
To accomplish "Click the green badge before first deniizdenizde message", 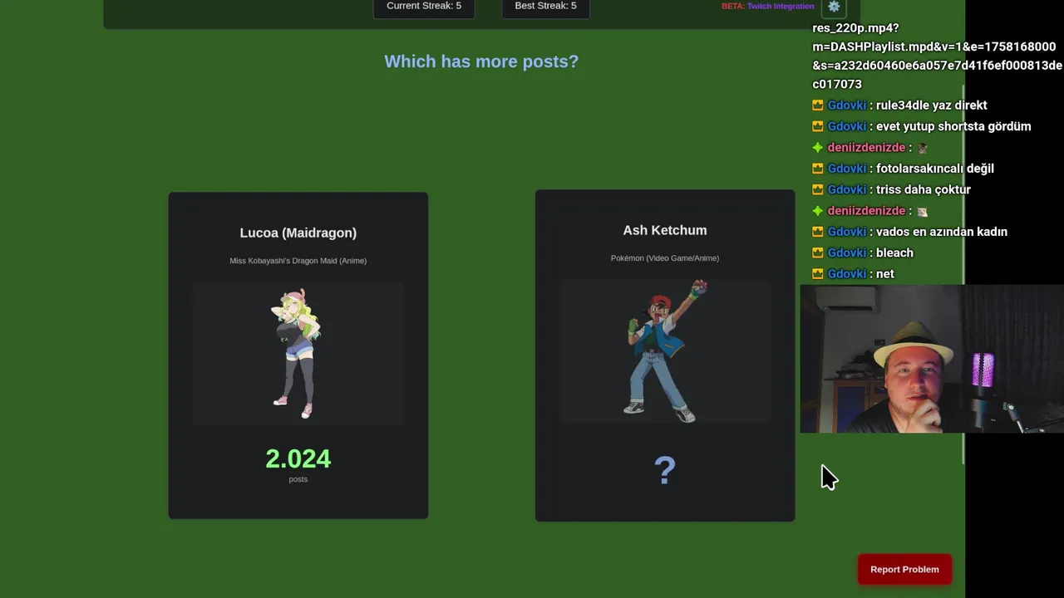I will coord(818,148).
